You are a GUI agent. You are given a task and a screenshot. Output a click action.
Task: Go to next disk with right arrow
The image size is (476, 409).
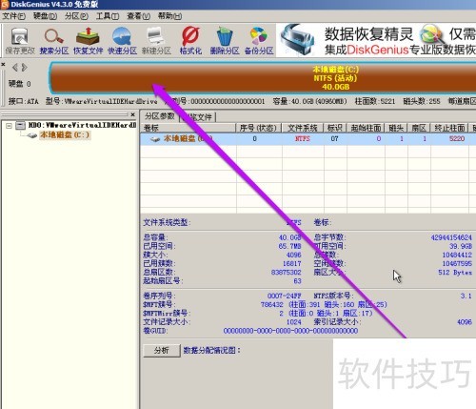pos(25,68)
